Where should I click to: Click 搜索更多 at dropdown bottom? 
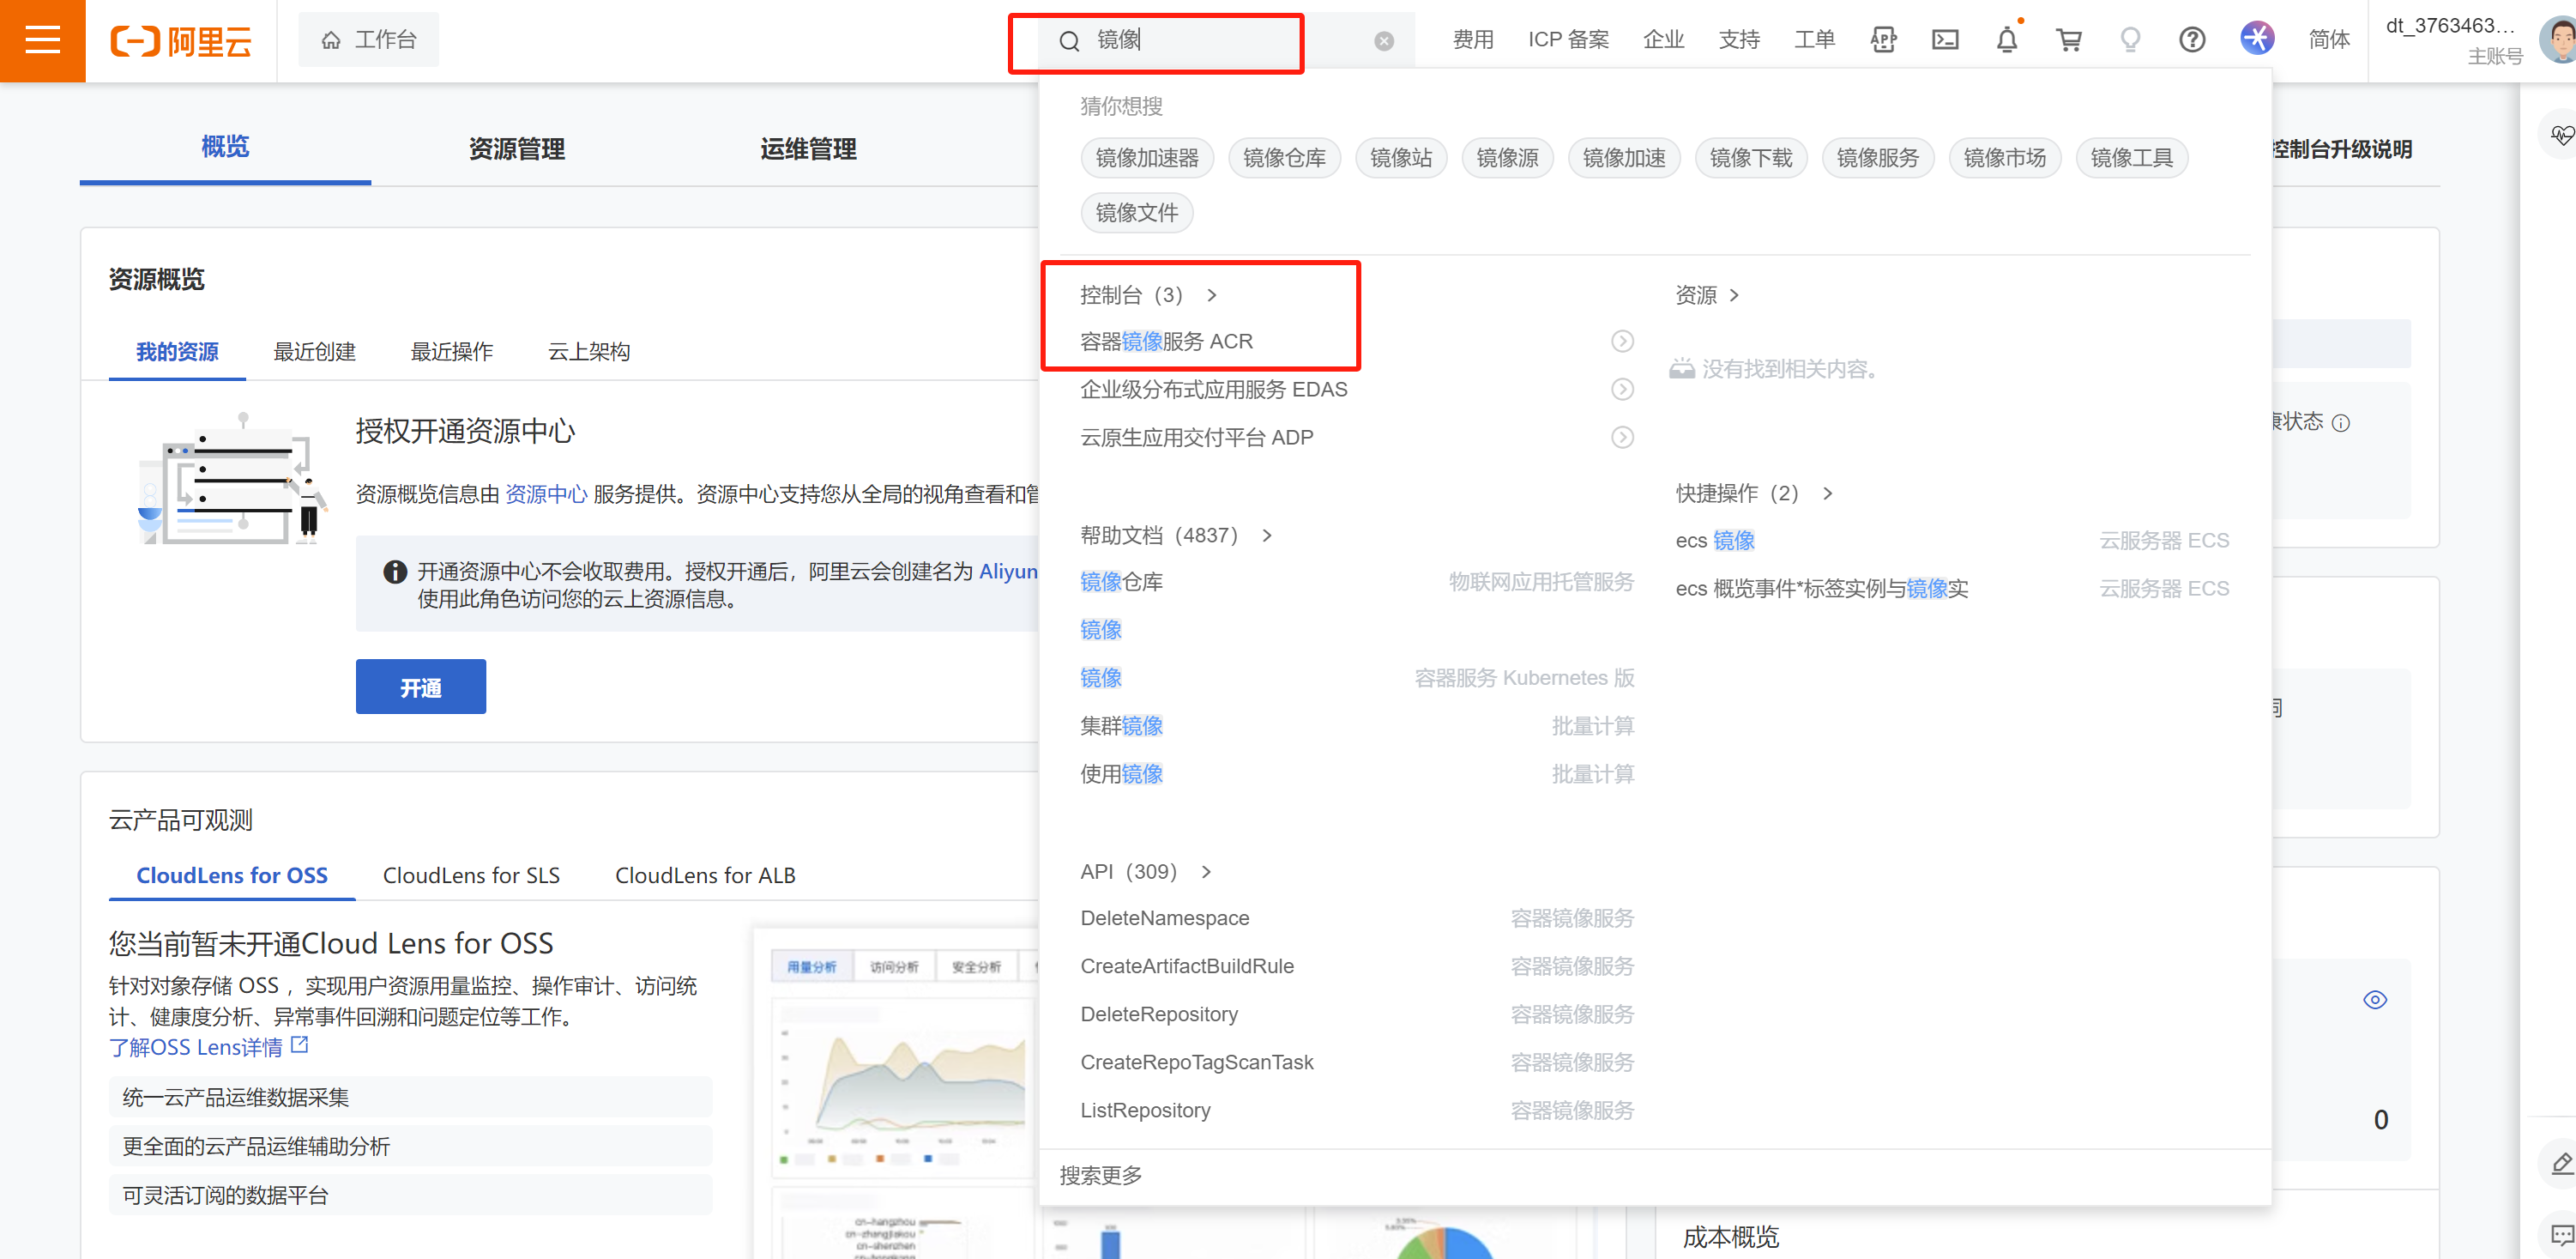1101,1176
